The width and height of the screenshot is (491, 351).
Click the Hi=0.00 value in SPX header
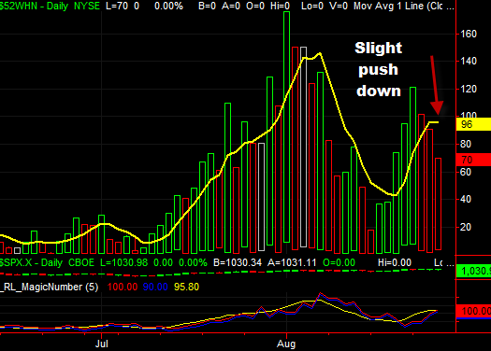(x=395, y=262)
